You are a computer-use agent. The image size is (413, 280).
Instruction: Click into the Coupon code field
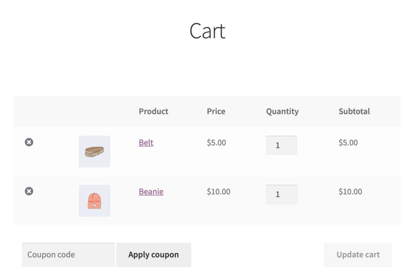tap(68, 255)
